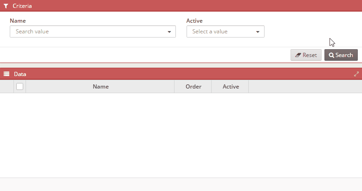
Task: Click inside the Name search value field
Action: (x=93, y=32)
